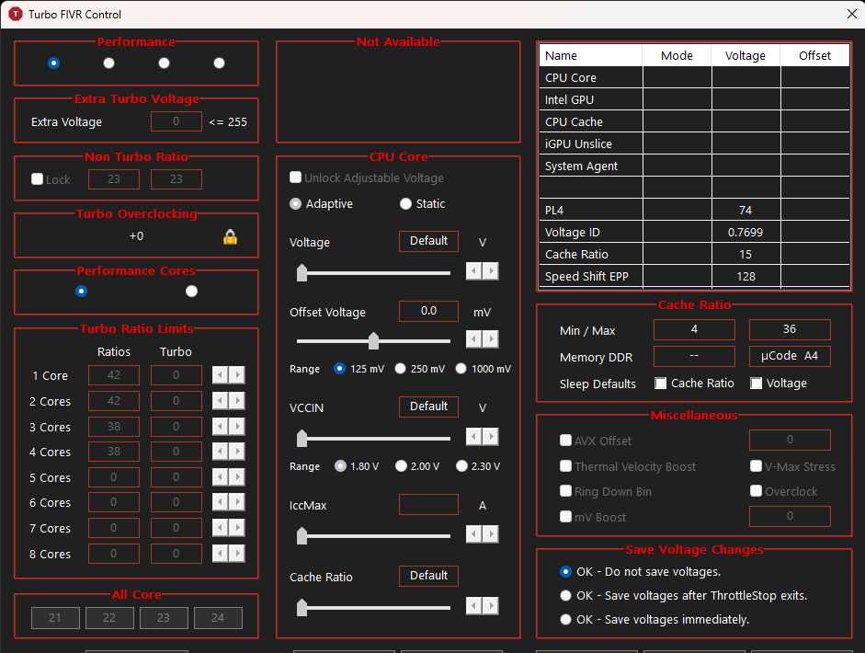Toggle the mV Boost checkbox
865x653 pixels.
(565, 517)
